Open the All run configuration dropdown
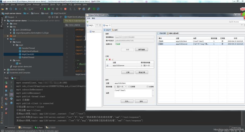Screen dimensions: 245x132 coord(35,9)
